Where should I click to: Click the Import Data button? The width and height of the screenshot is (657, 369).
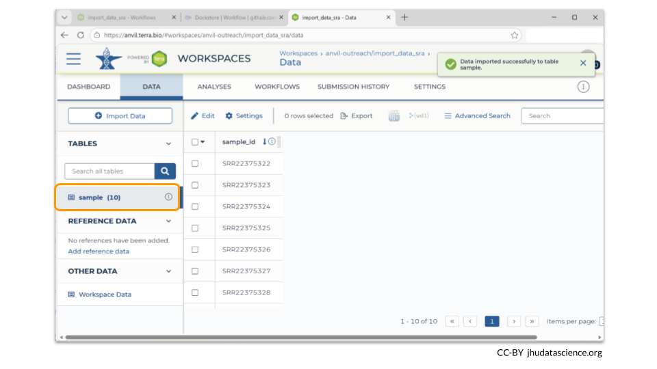(x=120, y=116)
